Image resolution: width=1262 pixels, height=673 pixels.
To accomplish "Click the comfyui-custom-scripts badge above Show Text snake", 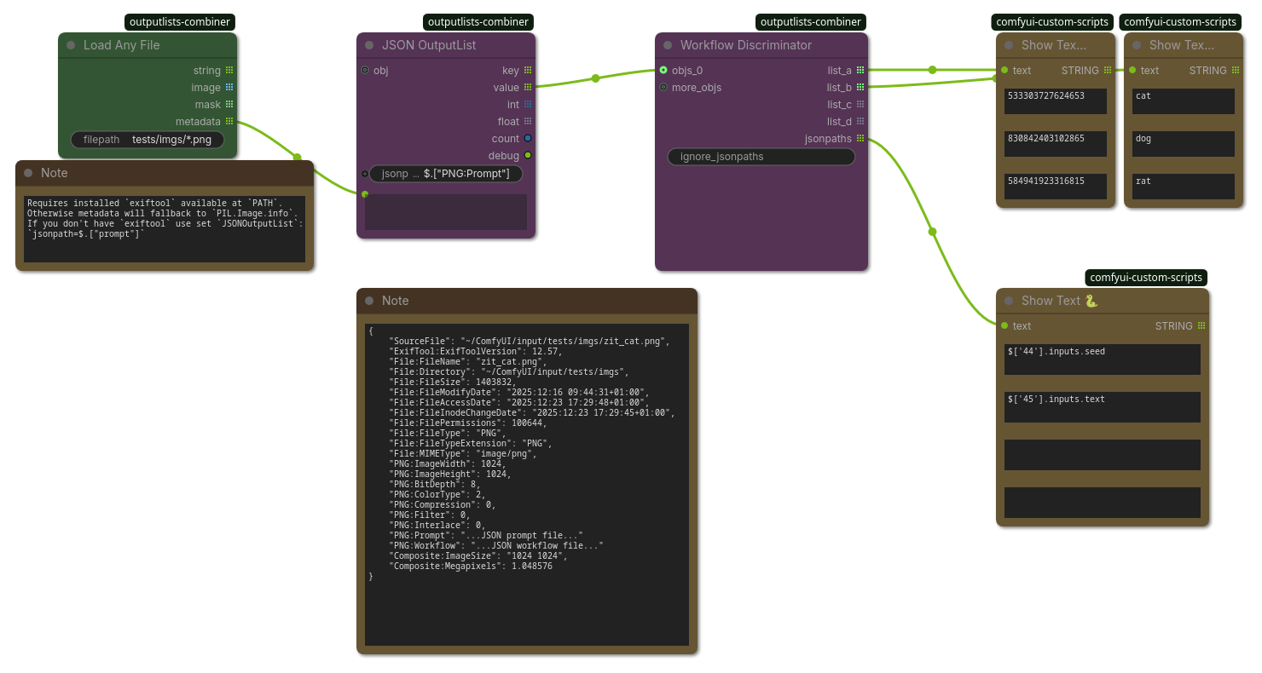I will (1146, 278).
